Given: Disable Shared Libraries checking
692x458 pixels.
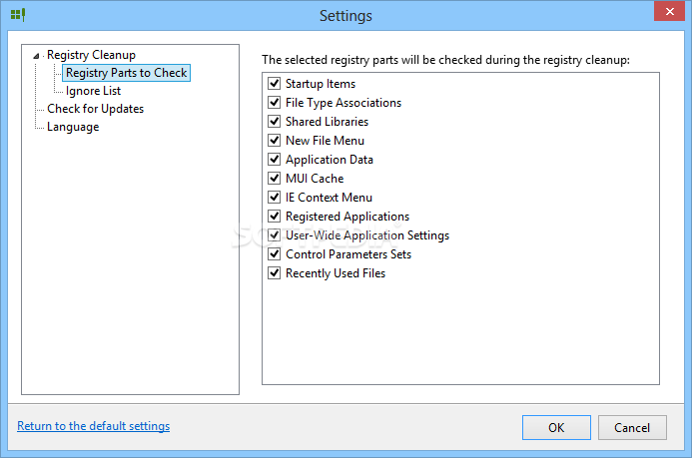Looking at the screenshot, I should pyautogui.click(x=274, y=121).
